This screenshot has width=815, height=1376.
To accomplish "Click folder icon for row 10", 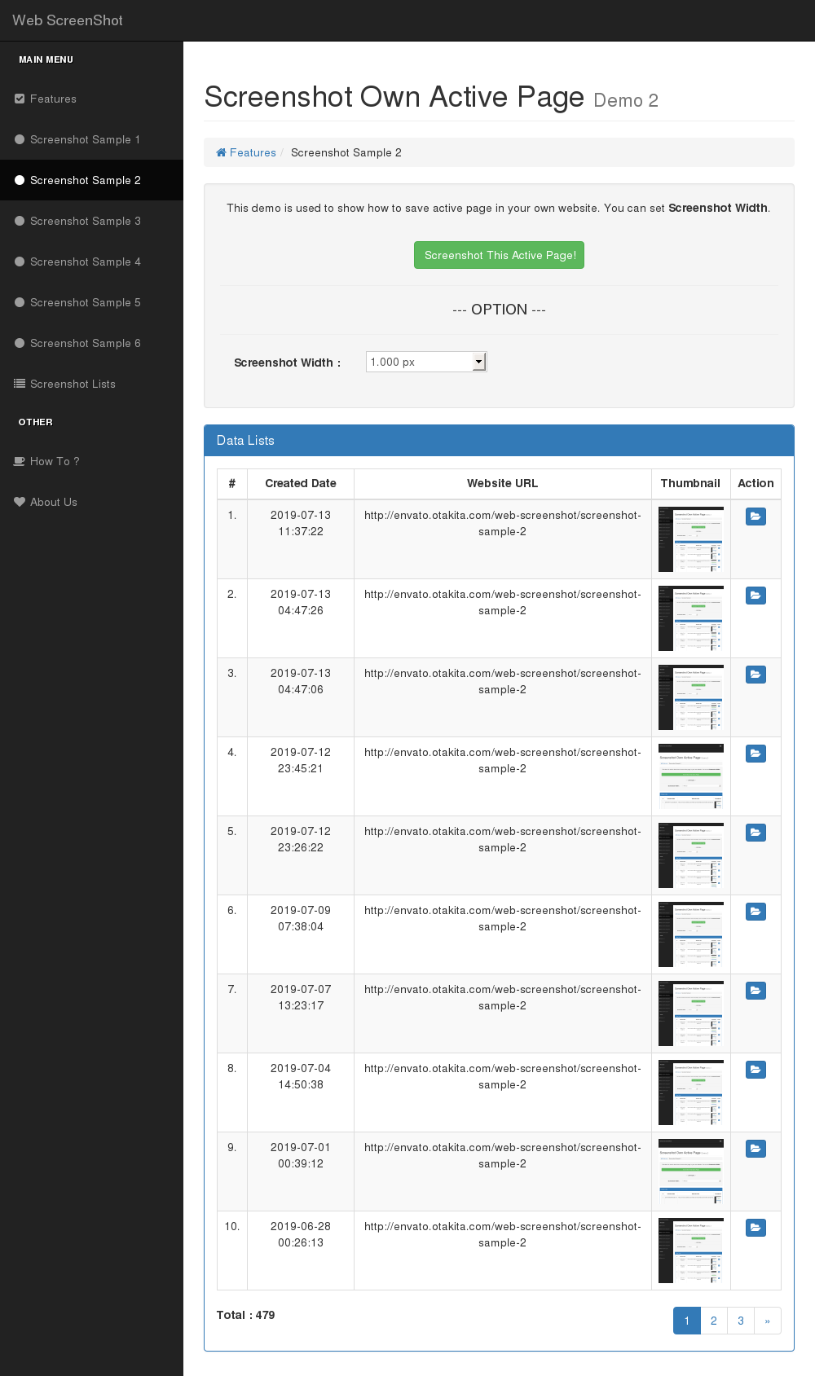I will (756, 1228).
